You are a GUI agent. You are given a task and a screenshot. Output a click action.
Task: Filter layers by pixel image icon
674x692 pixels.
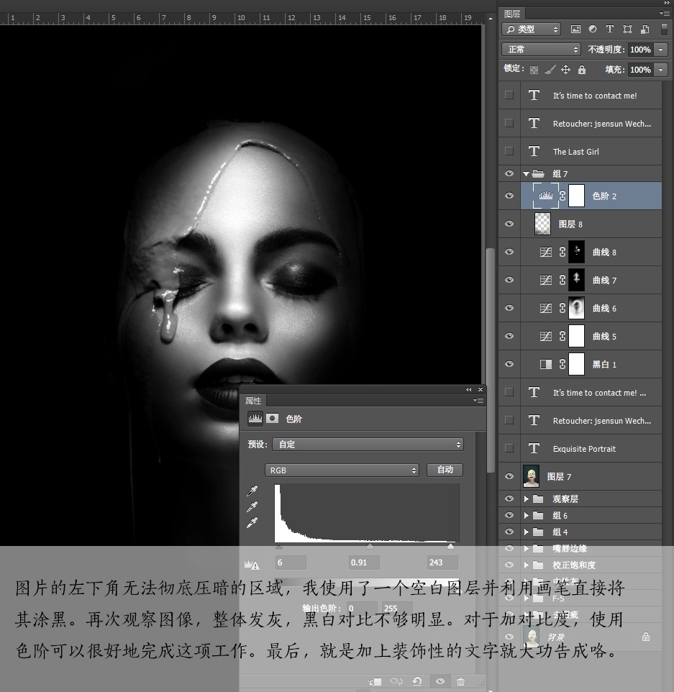(x=575, y=29)
